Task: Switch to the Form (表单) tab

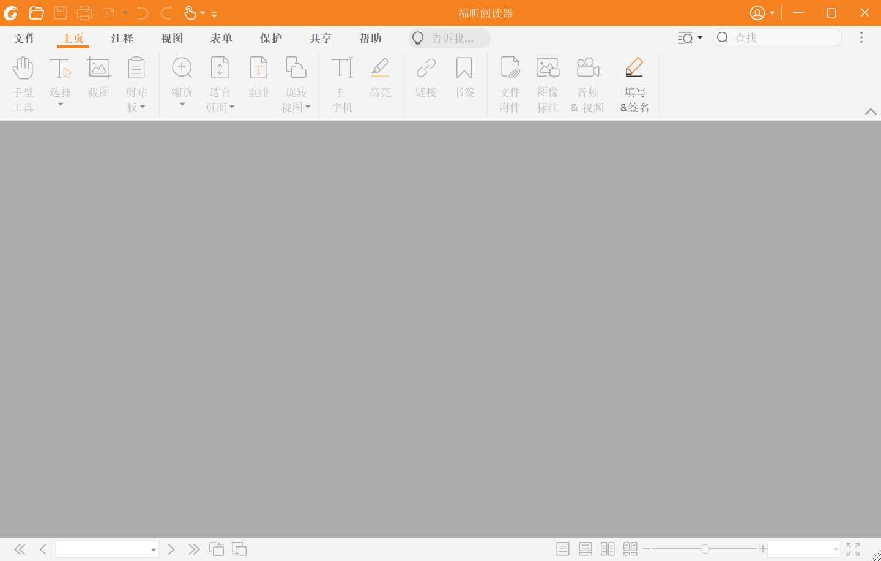Action: [221, 39]
